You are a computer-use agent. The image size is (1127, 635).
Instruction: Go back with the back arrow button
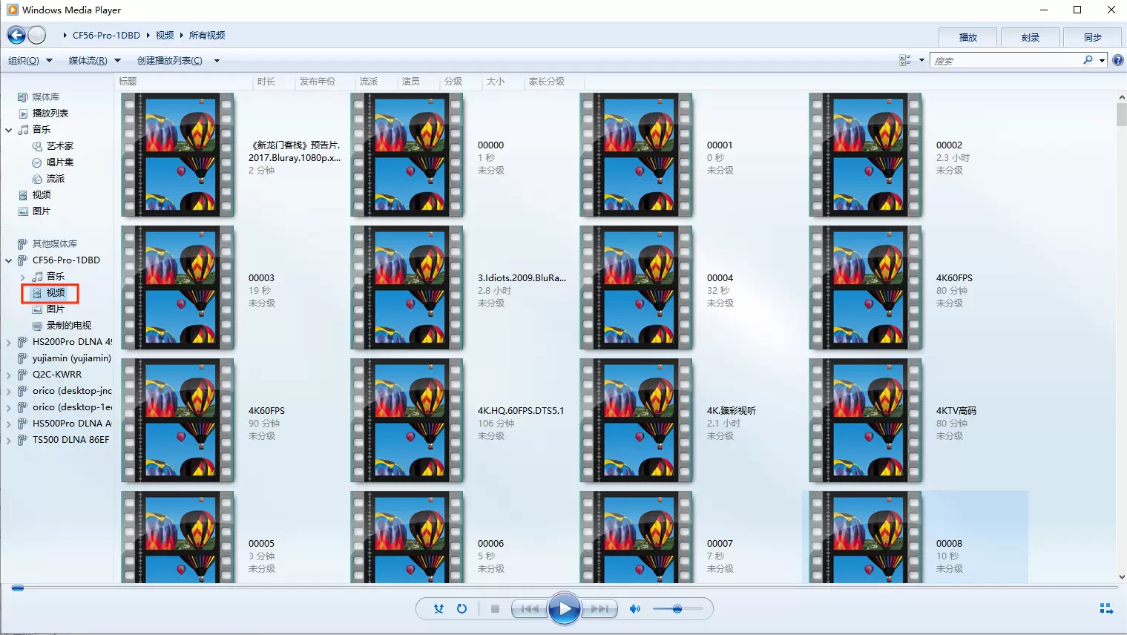(16, 35)
